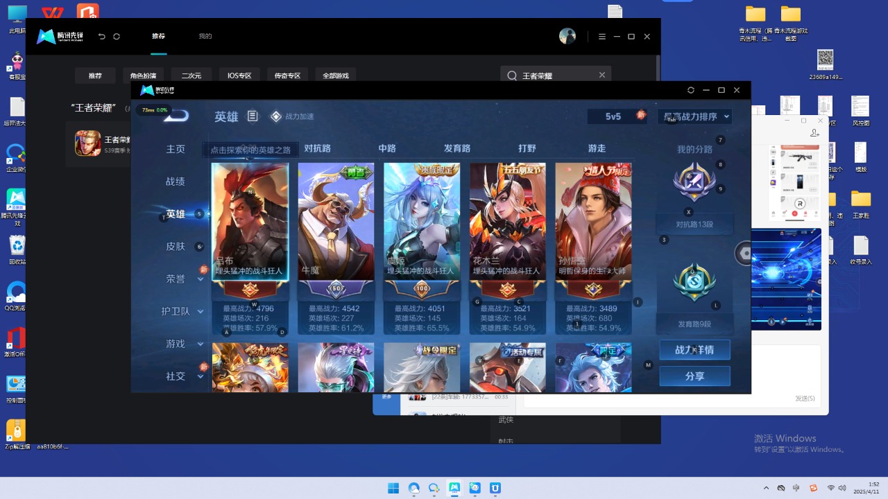Click the Wi-Fi icon in system tray
This screenshot has height=499, width=888.
[830, 488]
